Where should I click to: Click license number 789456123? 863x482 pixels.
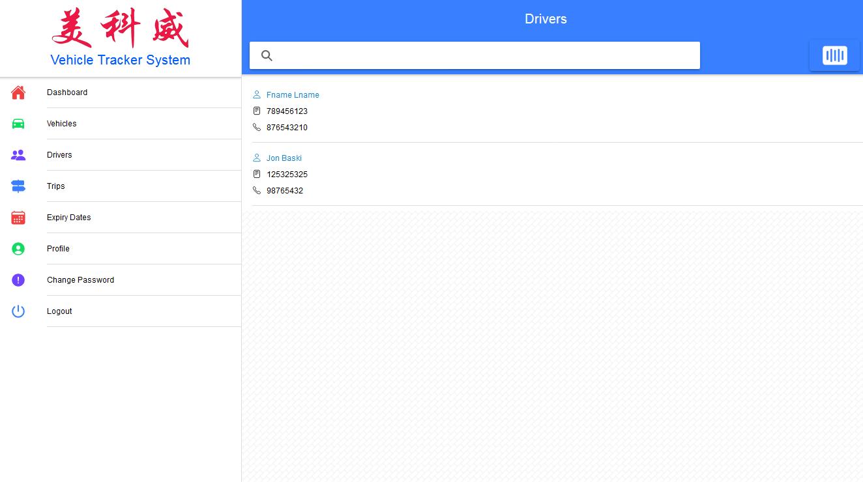[x=287, y=111]
